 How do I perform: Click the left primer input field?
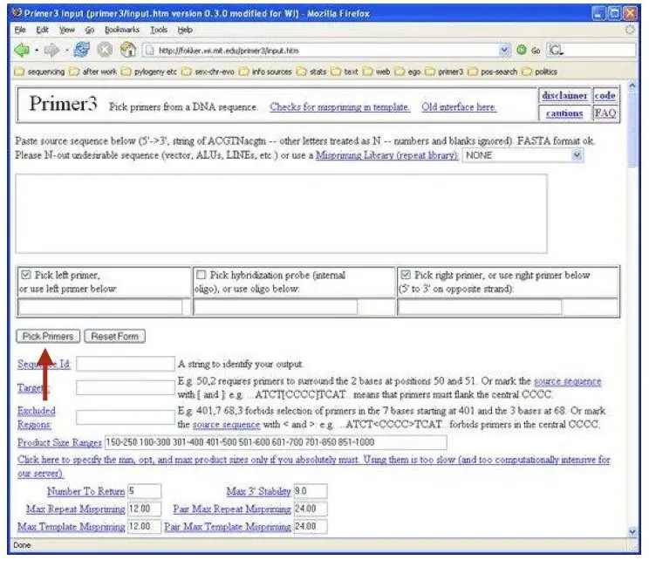point(100,307)
